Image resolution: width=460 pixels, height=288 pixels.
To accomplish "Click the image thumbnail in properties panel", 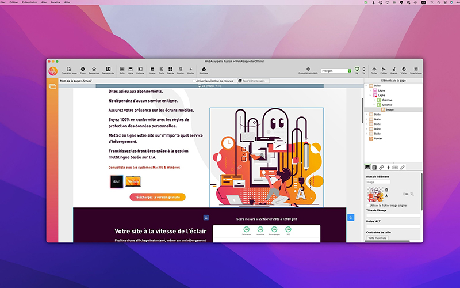I will [375, 194].
